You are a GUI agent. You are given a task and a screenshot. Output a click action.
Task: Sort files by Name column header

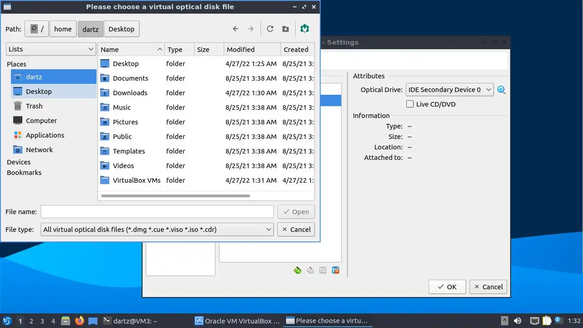[x=132, y=50]
